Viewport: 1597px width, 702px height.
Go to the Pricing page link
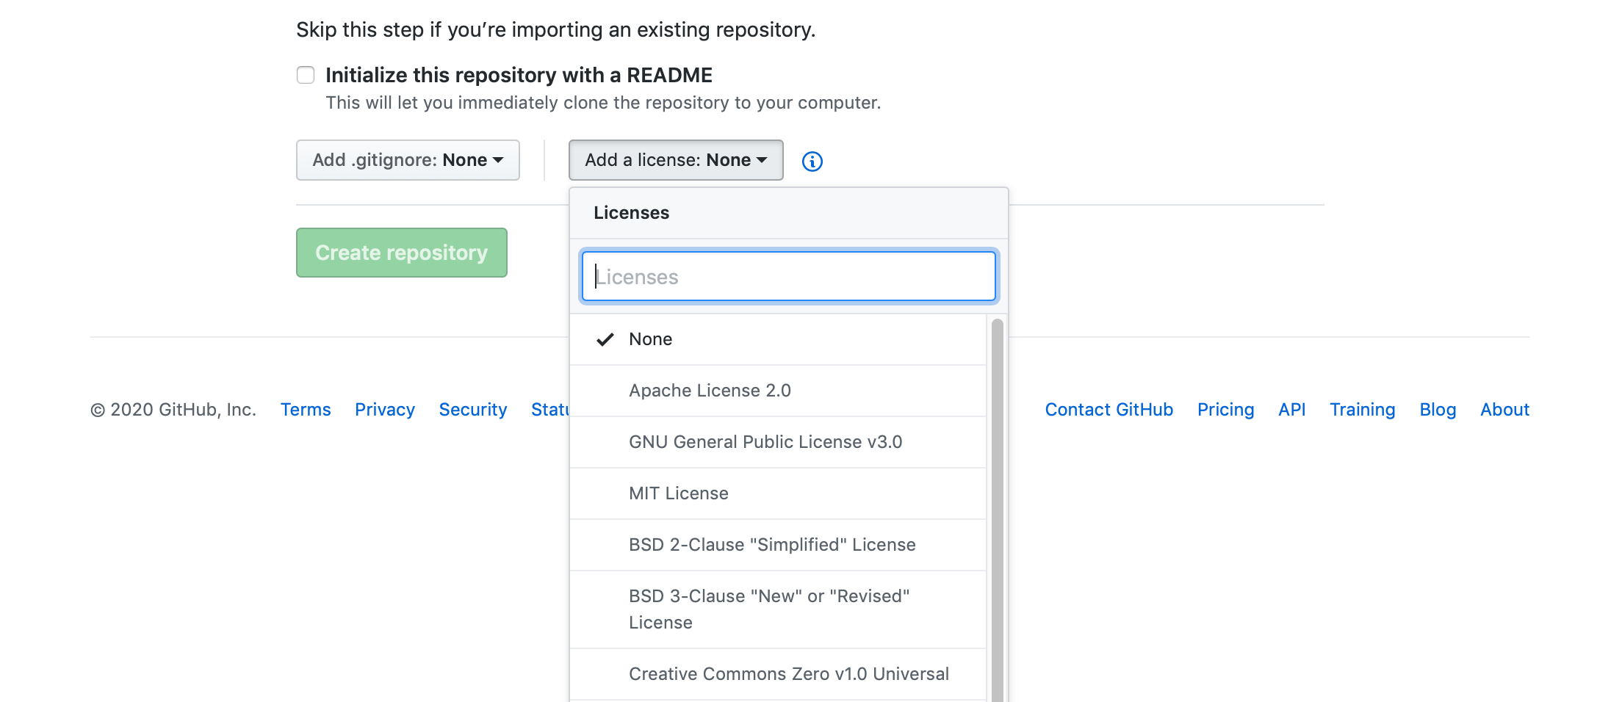(x=1225, y=410)
